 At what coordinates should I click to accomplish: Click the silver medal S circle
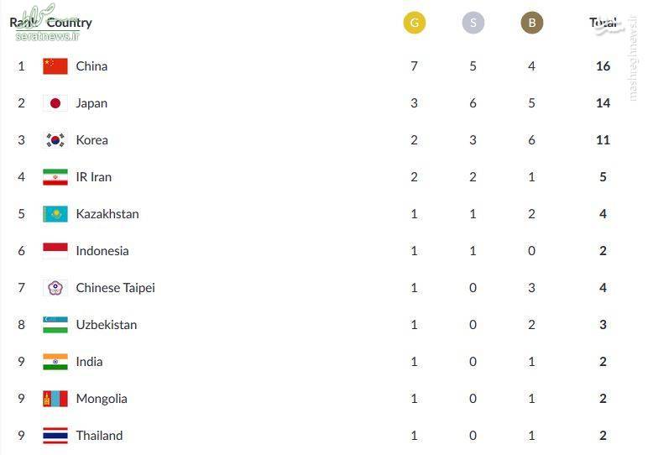pos(473,23)
